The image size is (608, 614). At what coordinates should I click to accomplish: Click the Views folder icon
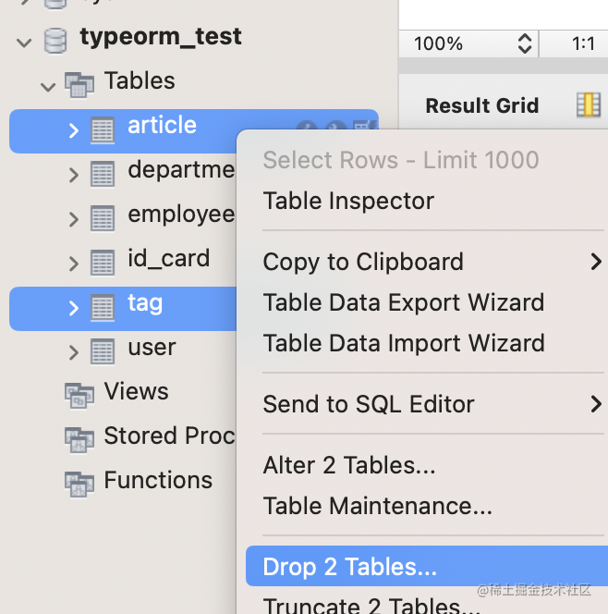point(79,394)
